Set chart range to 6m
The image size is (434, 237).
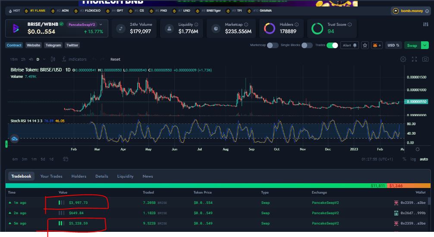pos(15,159)
